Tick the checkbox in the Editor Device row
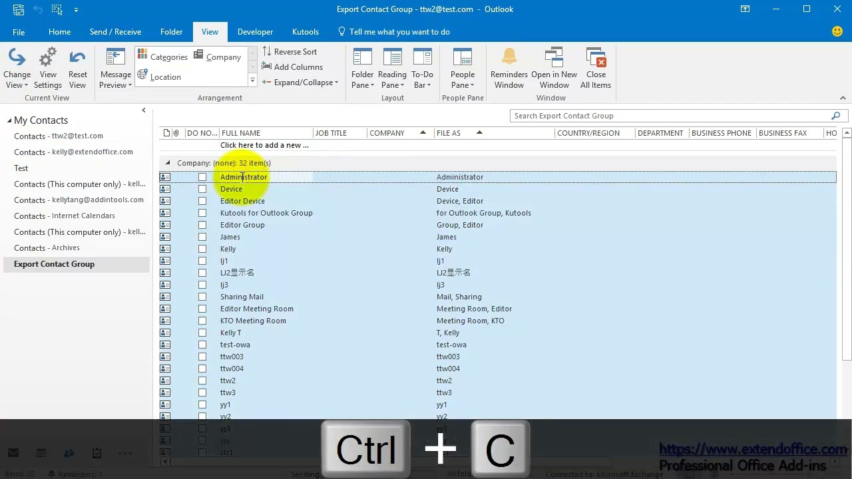 [x=202, y=201]
